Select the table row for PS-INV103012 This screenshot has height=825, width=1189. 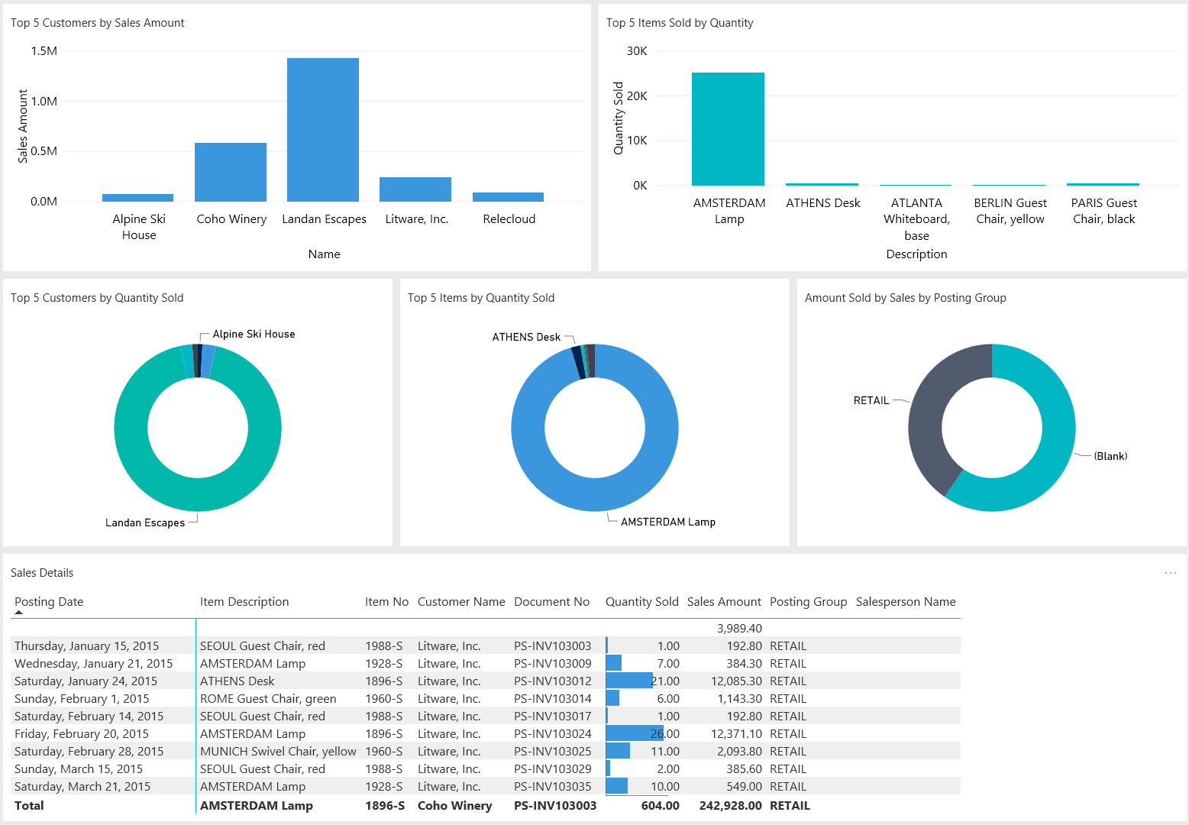(x=305, y=681)
